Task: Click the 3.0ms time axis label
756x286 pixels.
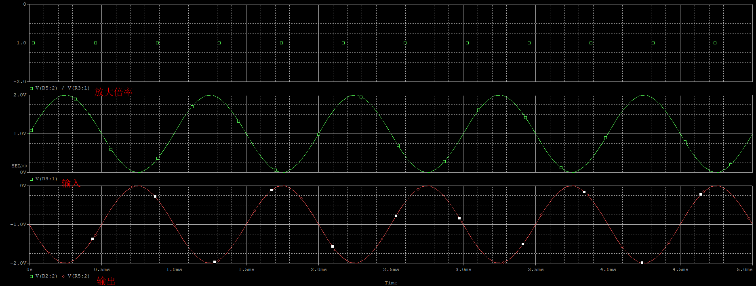Action: (x=463, y=269)
